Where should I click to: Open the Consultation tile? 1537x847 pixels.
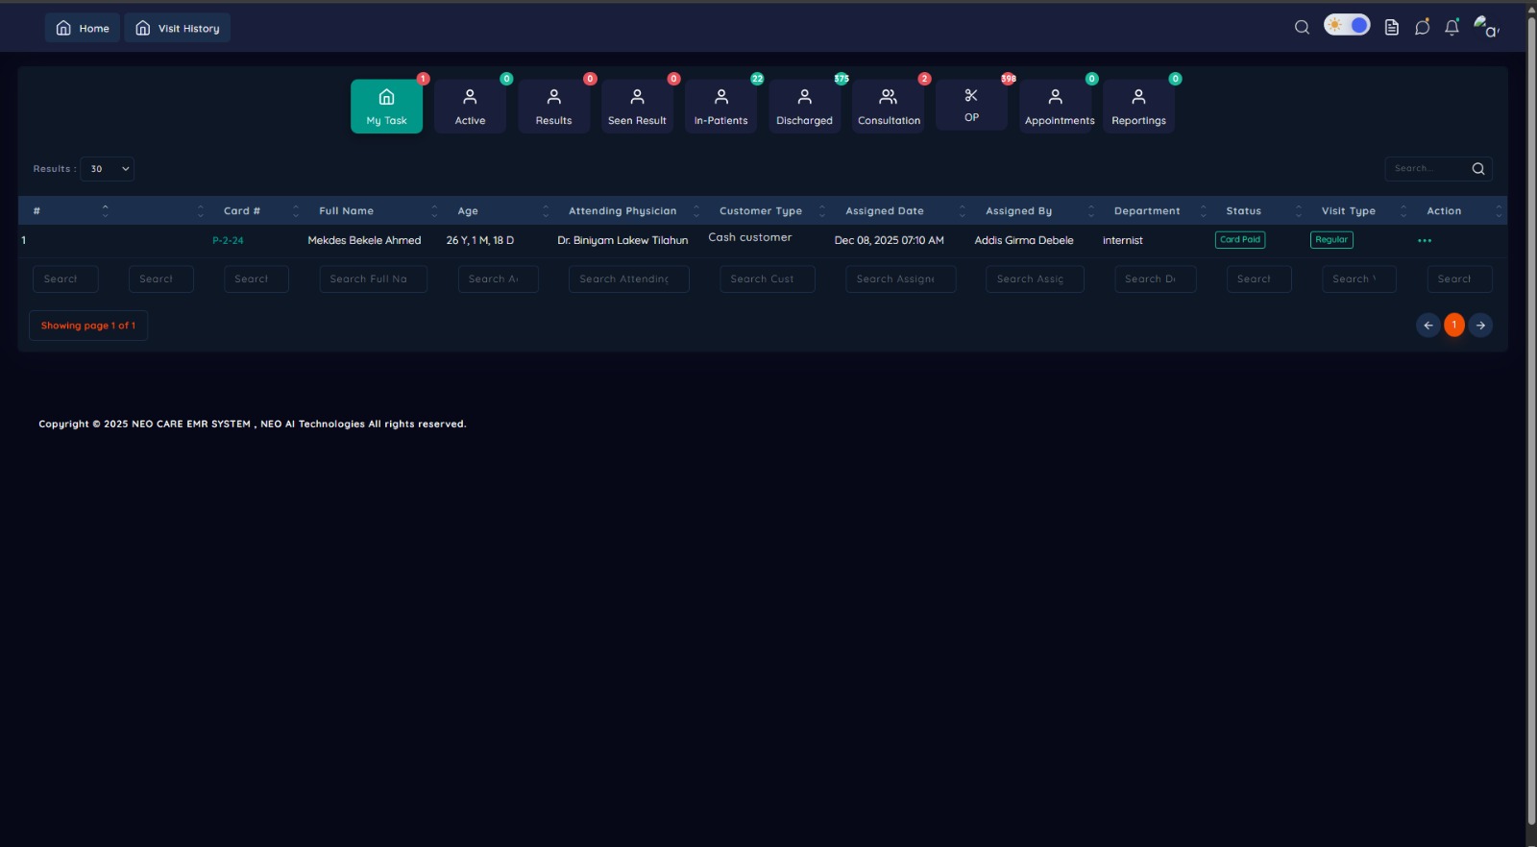[x=889, y=106]
